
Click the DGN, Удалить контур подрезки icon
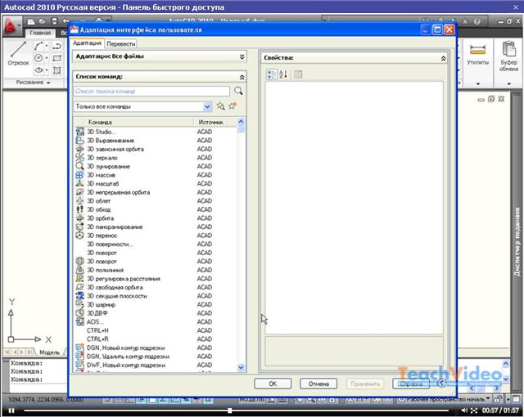79,356
